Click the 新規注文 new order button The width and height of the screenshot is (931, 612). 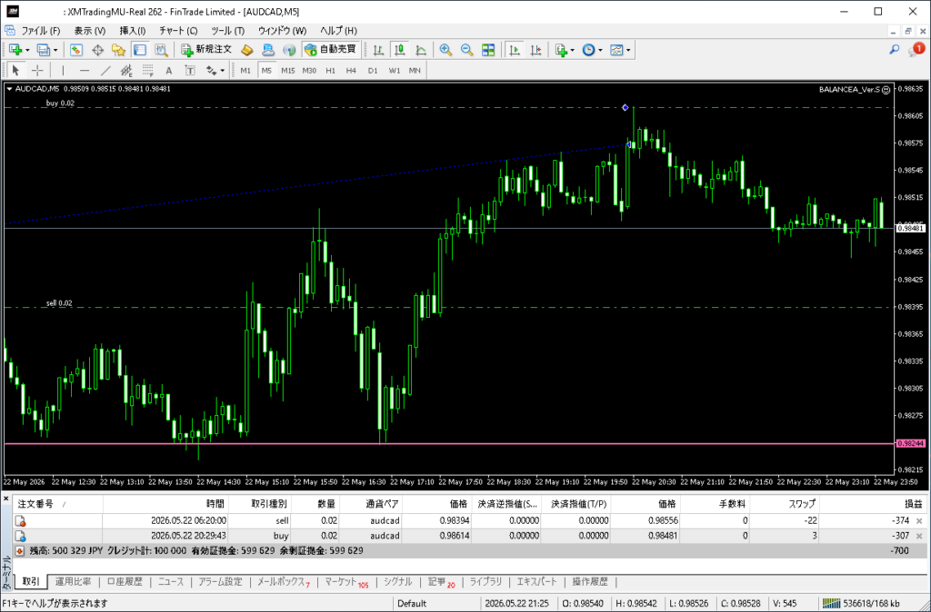[206, 50]
